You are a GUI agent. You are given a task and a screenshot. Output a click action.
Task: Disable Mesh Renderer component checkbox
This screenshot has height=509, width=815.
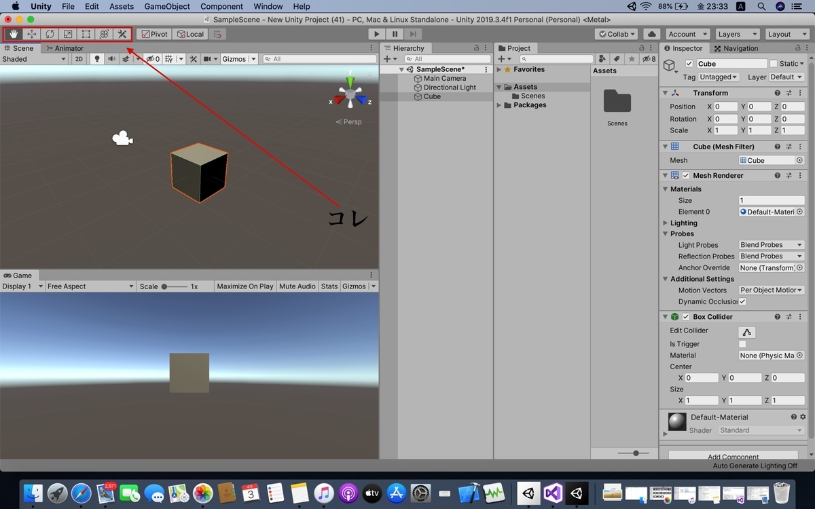[x=686, y=176]
